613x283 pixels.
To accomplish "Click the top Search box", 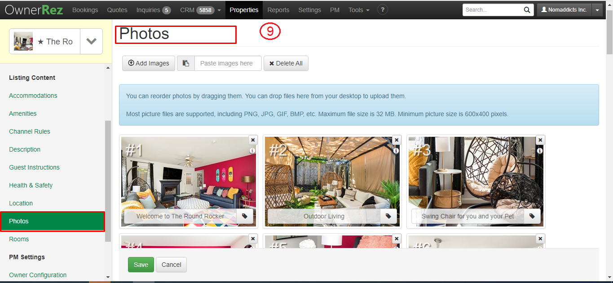I will click(493, 10).
